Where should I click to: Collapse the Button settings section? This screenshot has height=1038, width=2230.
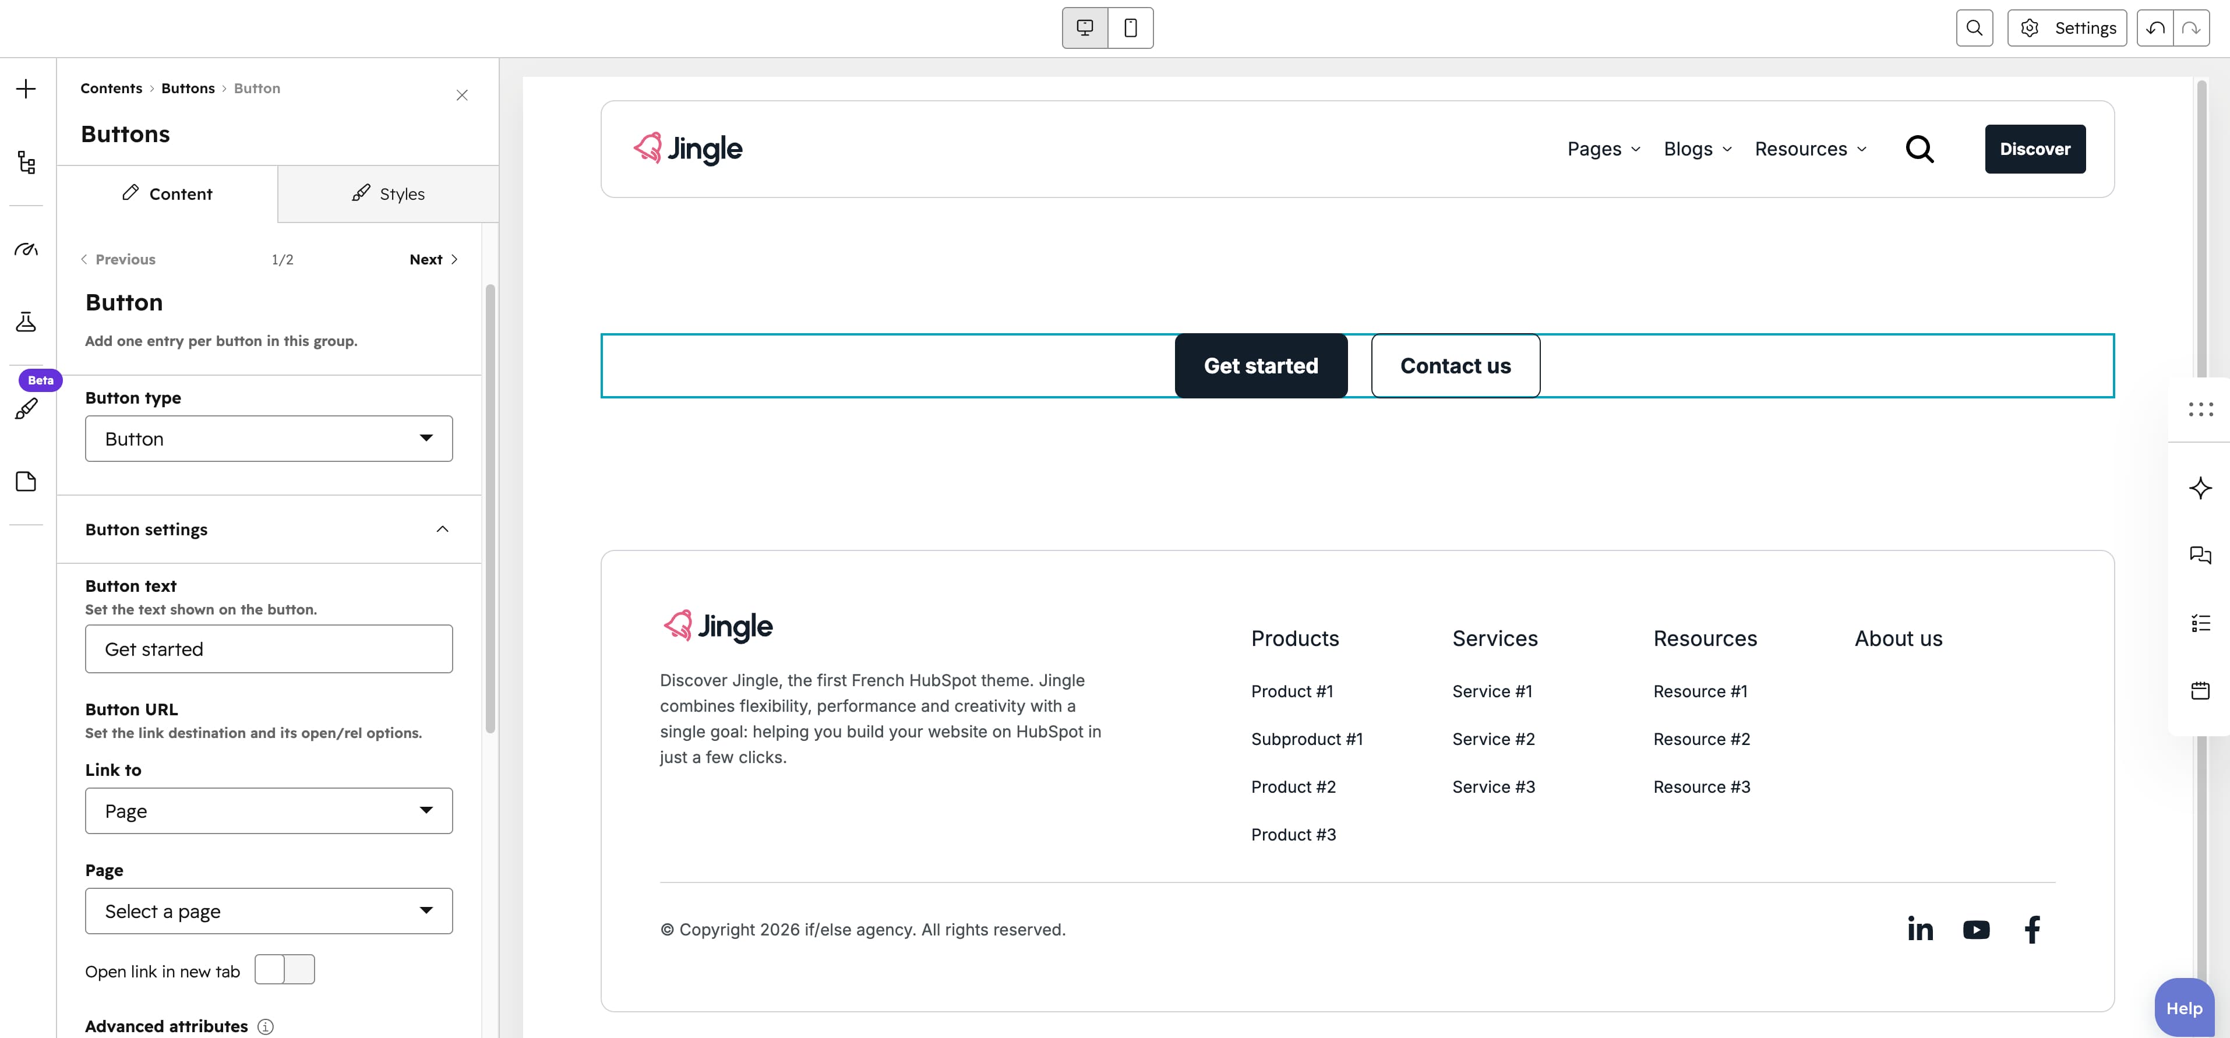pyautogui.click(x=442, y=529)
